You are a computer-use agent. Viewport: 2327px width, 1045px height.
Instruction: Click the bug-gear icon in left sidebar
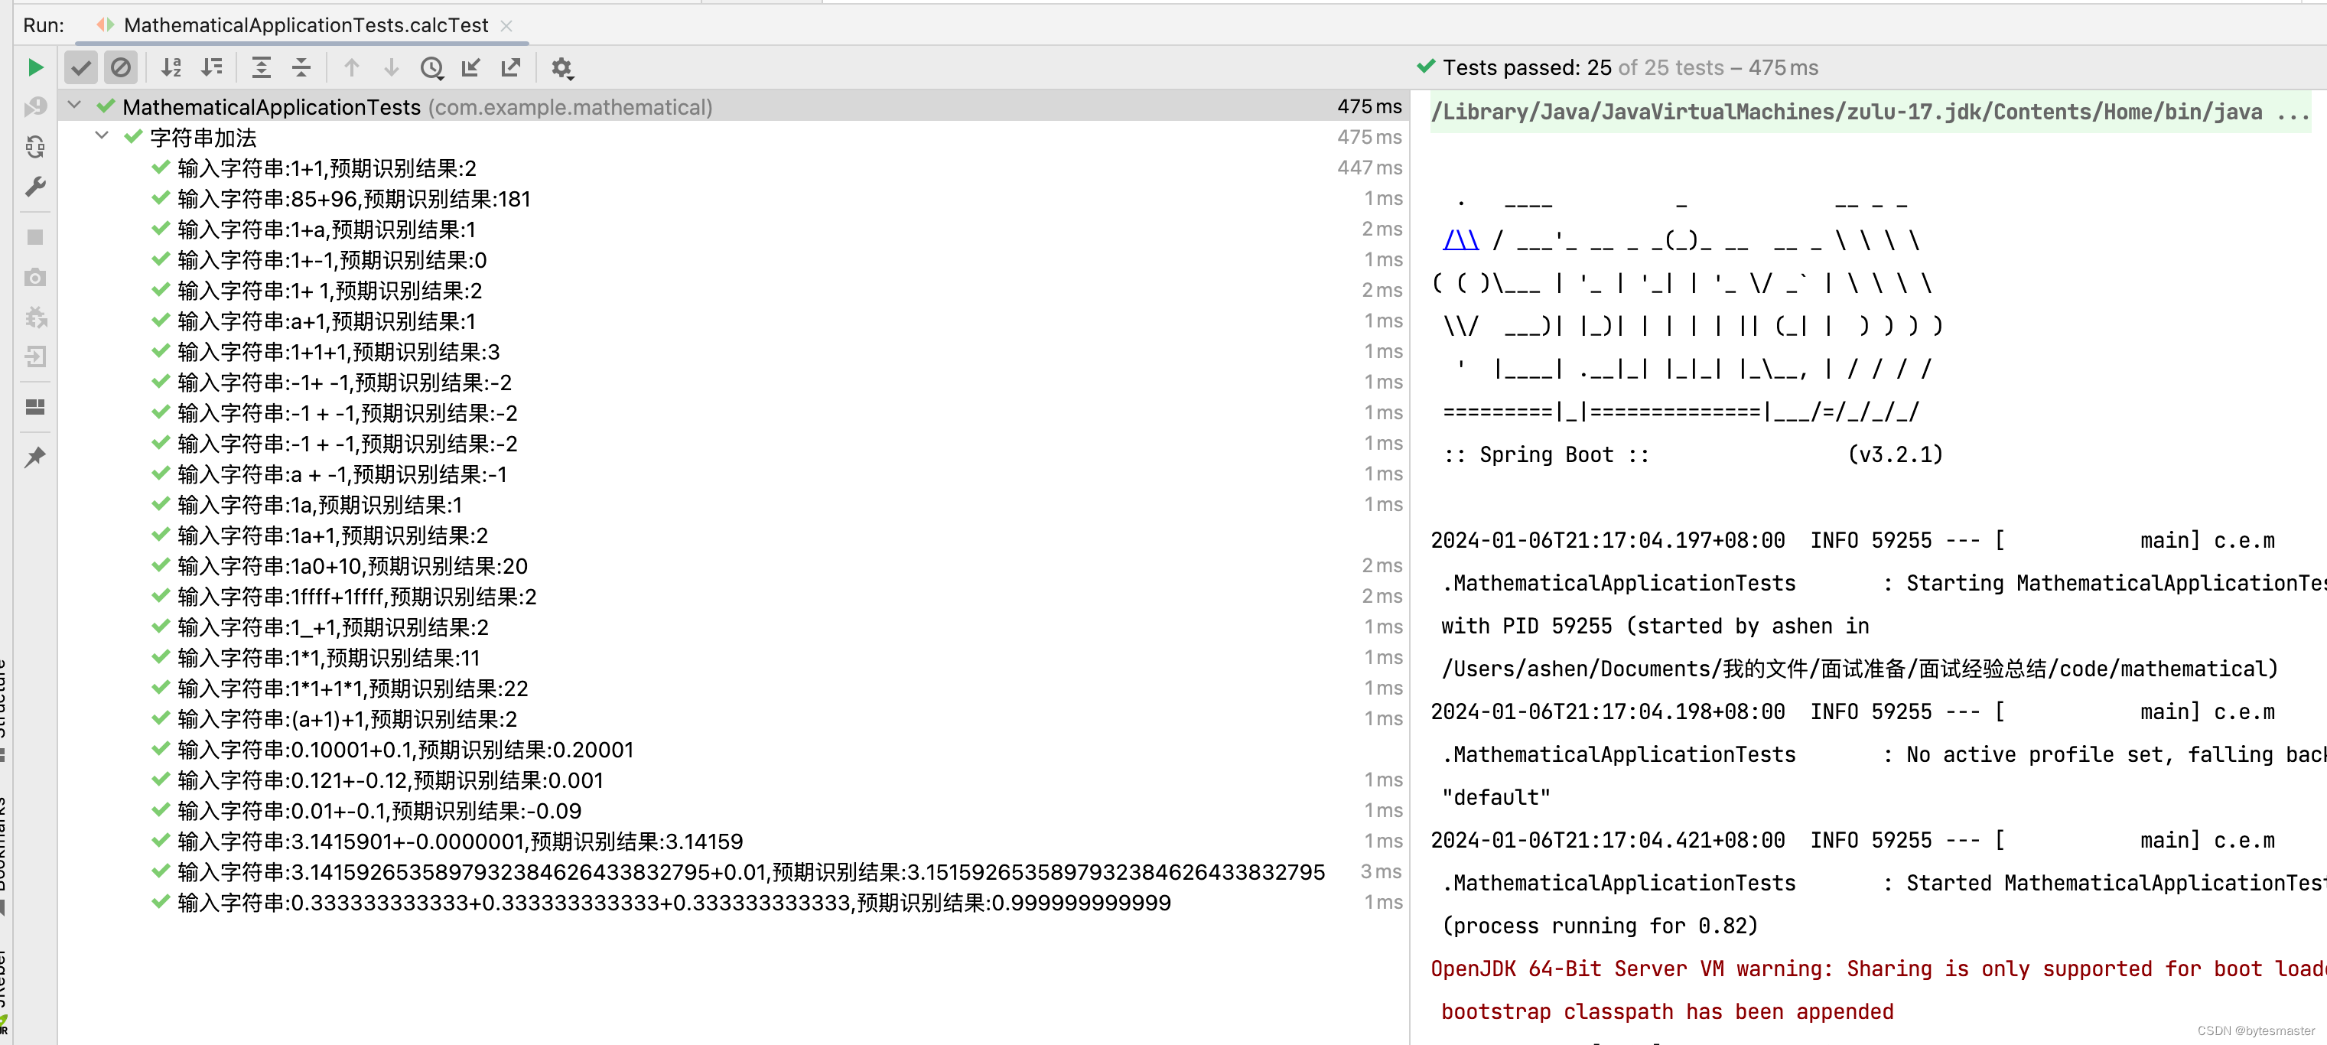(35, 317)
